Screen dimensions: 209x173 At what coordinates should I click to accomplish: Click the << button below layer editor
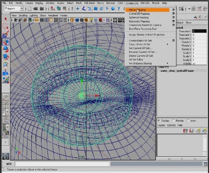tap(169, 159)
